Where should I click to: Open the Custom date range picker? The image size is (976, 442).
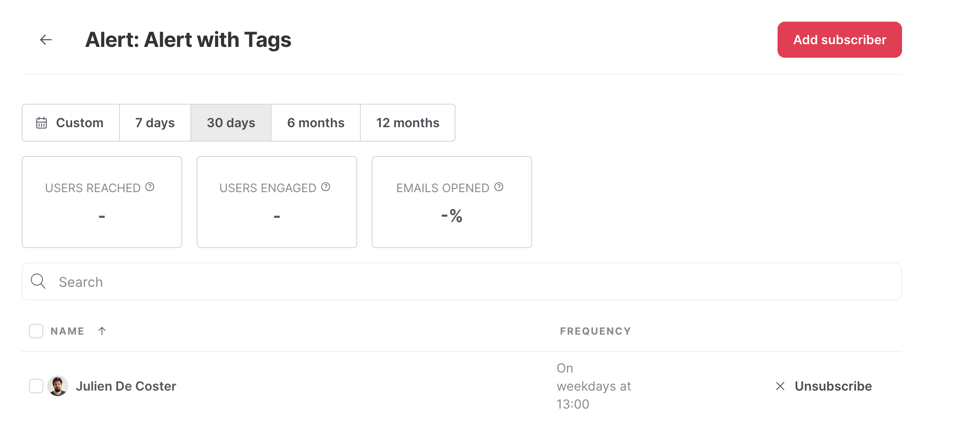click(x=71, y=123)
